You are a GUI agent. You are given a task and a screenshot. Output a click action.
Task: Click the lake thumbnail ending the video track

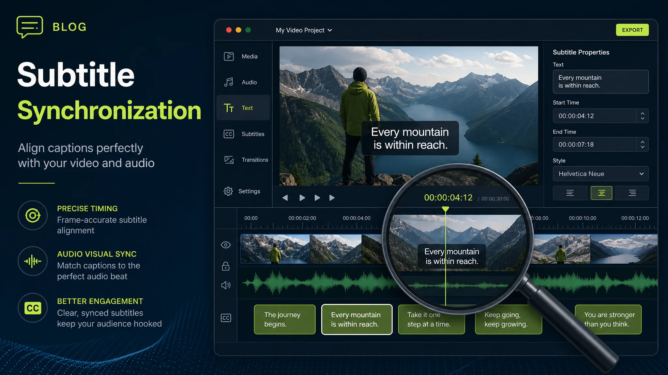[624, 249]
